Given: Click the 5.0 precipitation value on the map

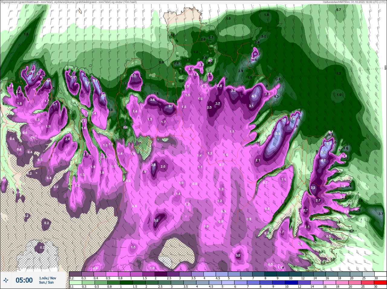Looking at the screenshot, I should tap(103, 95).
